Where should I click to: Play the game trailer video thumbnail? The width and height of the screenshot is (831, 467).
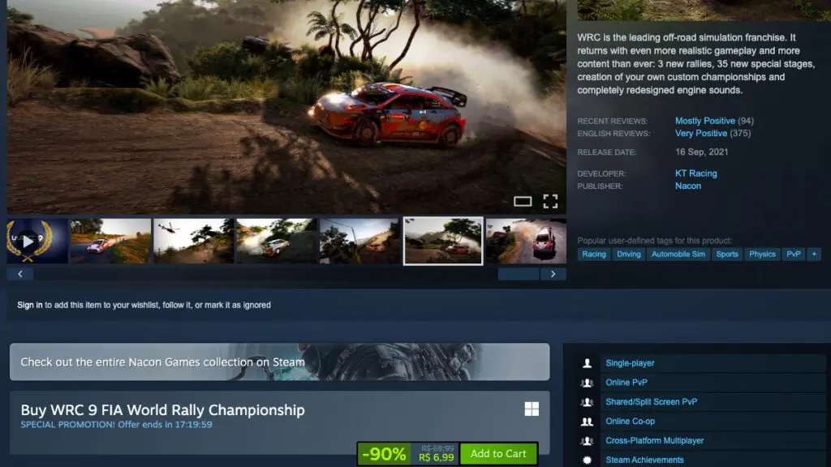(37, 241)
